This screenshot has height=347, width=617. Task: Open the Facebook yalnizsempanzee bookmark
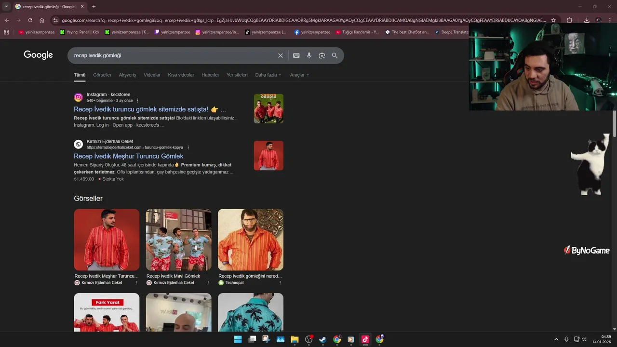(x=312, y=32)
